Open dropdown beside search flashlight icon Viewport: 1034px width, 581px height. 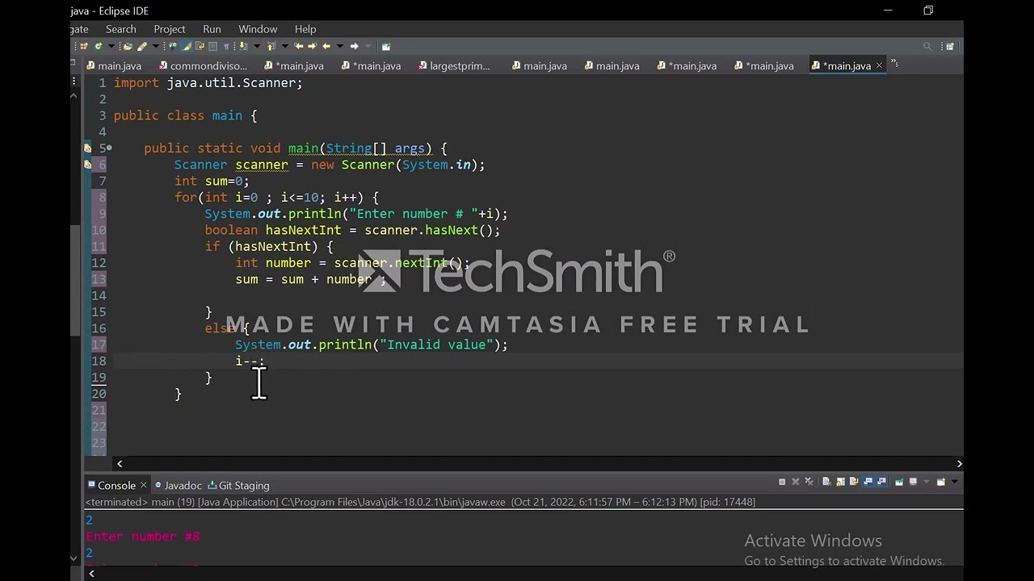click(x=155, y=46)
